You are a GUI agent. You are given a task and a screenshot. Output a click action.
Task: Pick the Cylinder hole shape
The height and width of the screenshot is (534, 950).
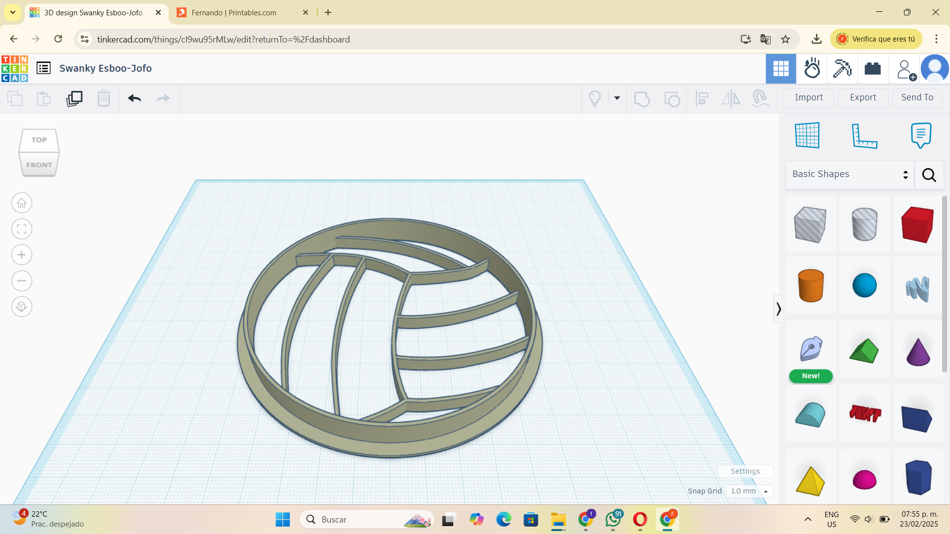click(x=864, y=224)
